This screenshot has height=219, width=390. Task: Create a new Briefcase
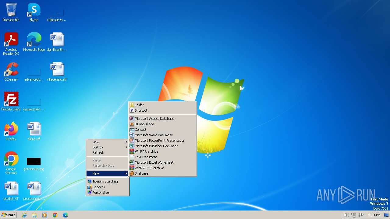162,173
